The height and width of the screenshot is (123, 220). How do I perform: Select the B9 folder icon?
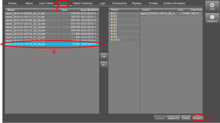click(112, 37)
